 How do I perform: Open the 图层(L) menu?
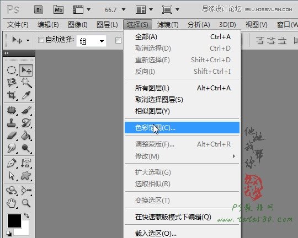click(x=107, y=25)
